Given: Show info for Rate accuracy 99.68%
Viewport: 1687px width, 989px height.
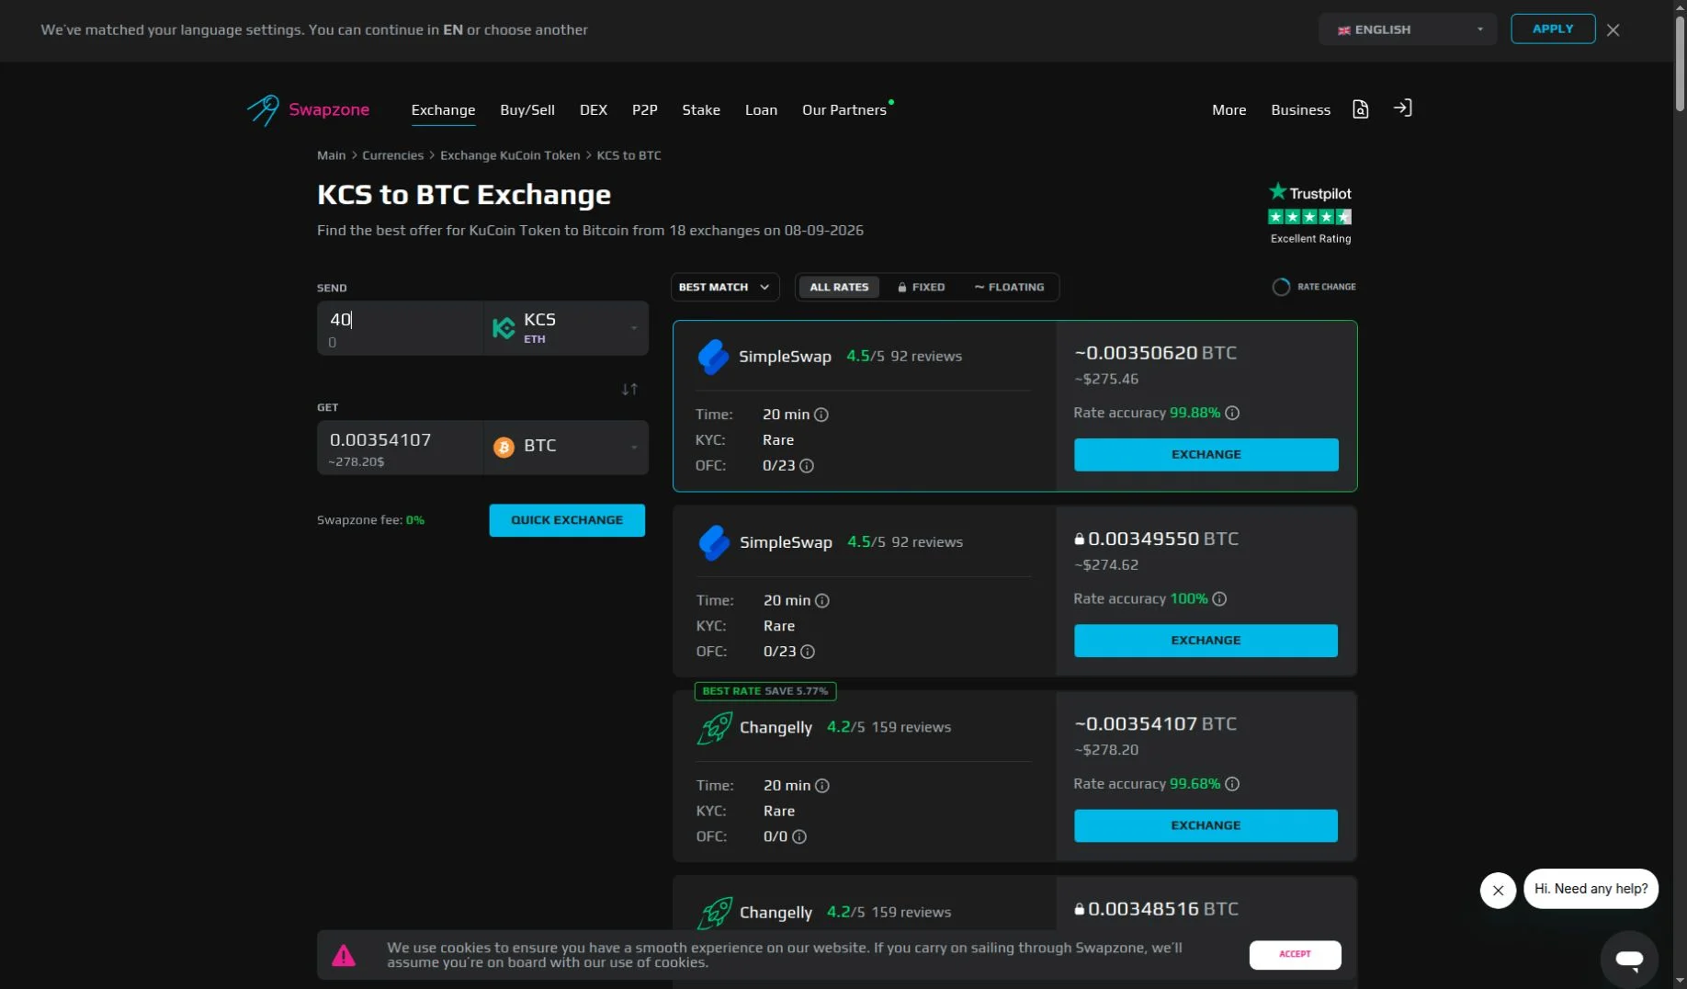Looking at the screenshot, I should tap(1232, 784).
